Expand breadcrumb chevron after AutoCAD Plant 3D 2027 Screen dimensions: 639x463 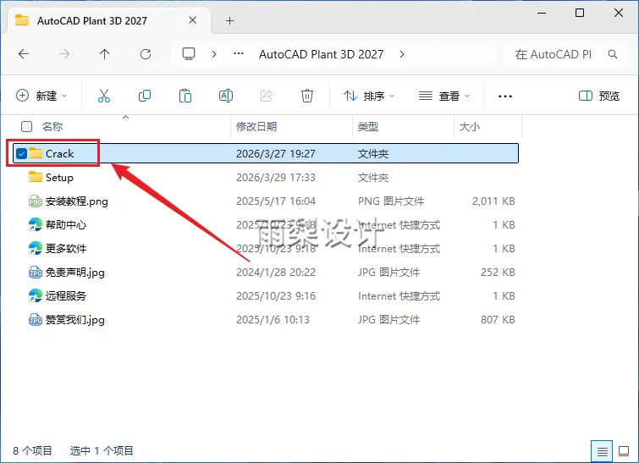[x=402, y=54]
